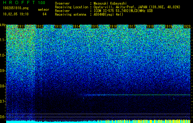Click the 1911 time marker
The image size is (193, 123).
[x=21, y=26]
